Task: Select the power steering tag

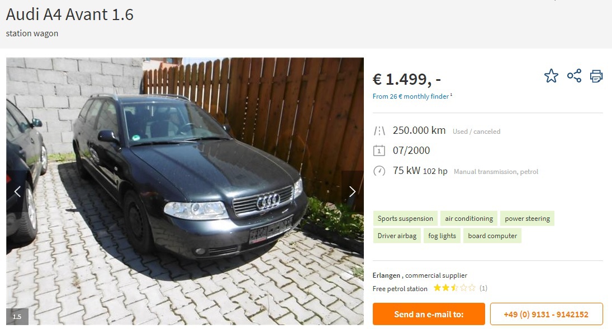Action: coord(527,219)
